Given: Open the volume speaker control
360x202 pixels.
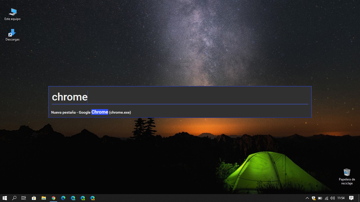Looking at the screenshot, I should [332, 198].
